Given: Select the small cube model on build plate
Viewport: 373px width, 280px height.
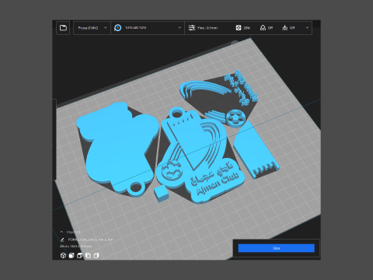Looking at the screenshot, I should tap(161, 194).
